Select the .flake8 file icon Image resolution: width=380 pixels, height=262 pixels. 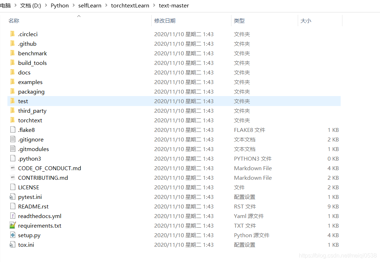pyautogui.click(x=13, y=130)
